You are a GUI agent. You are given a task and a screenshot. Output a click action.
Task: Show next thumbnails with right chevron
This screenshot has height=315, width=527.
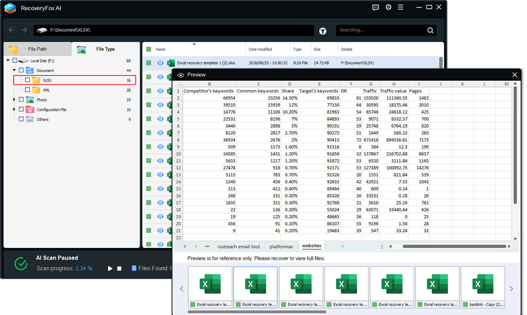click(511, 289)
